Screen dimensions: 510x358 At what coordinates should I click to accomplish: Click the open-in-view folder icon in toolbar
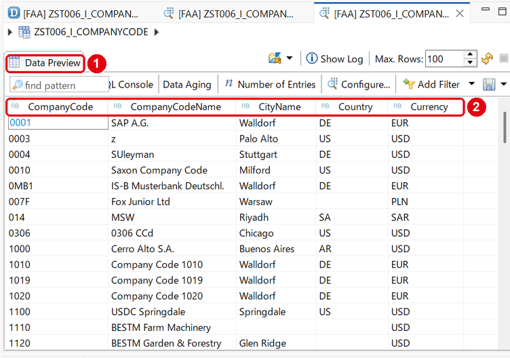tap(275, 58)
